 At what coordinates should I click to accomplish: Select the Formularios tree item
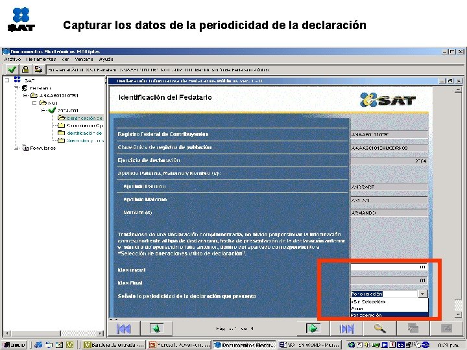pos(43,148)
